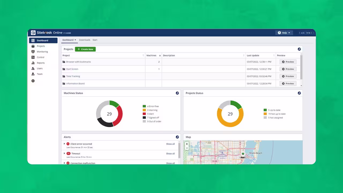Switch to the Downloads tab

(x=85, y=40)
